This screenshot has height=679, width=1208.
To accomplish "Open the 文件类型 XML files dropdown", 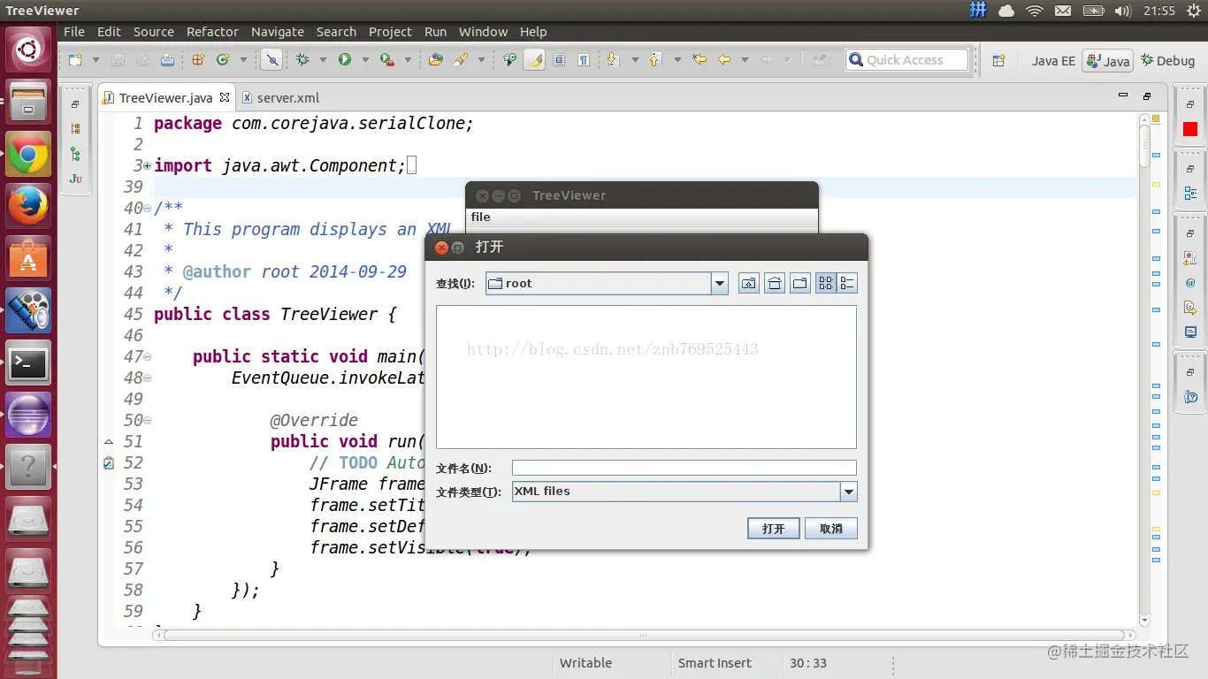I will click(x=849, y=492).
